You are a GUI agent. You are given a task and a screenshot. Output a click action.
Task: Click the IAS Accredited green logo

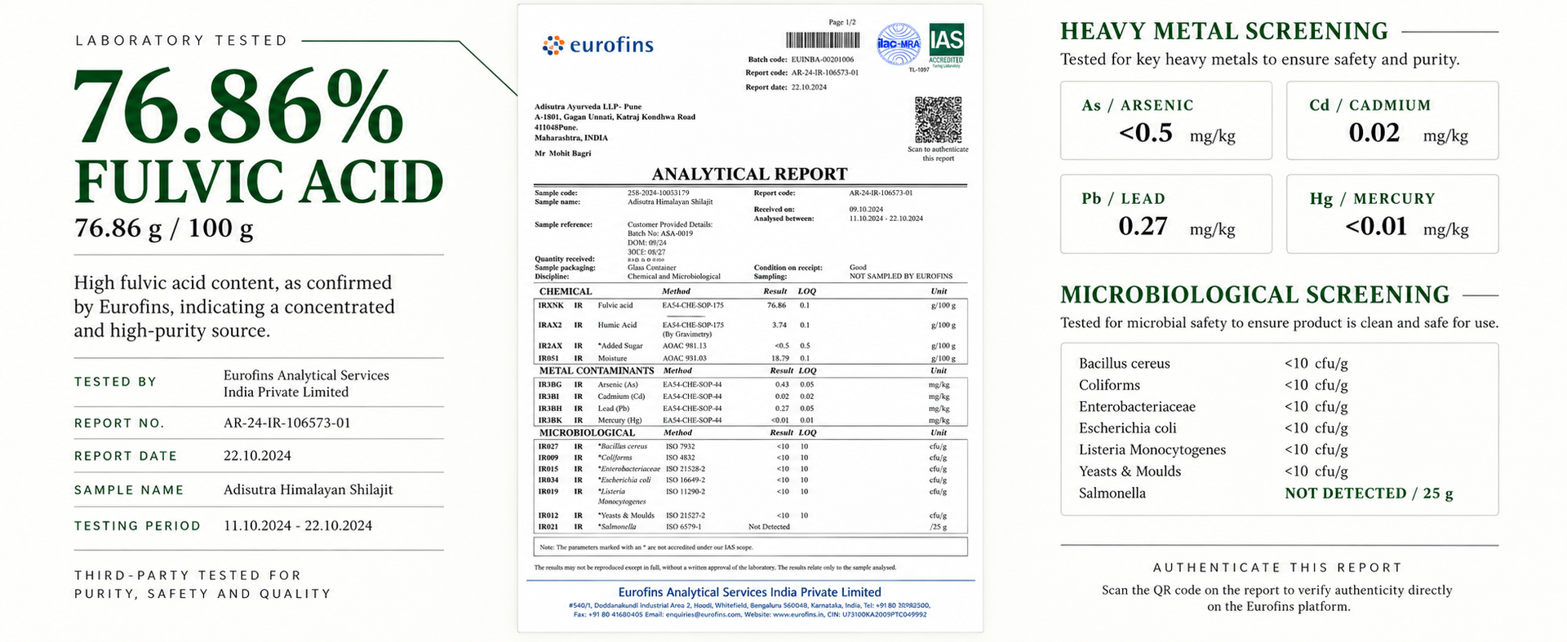tap(946, 44)
